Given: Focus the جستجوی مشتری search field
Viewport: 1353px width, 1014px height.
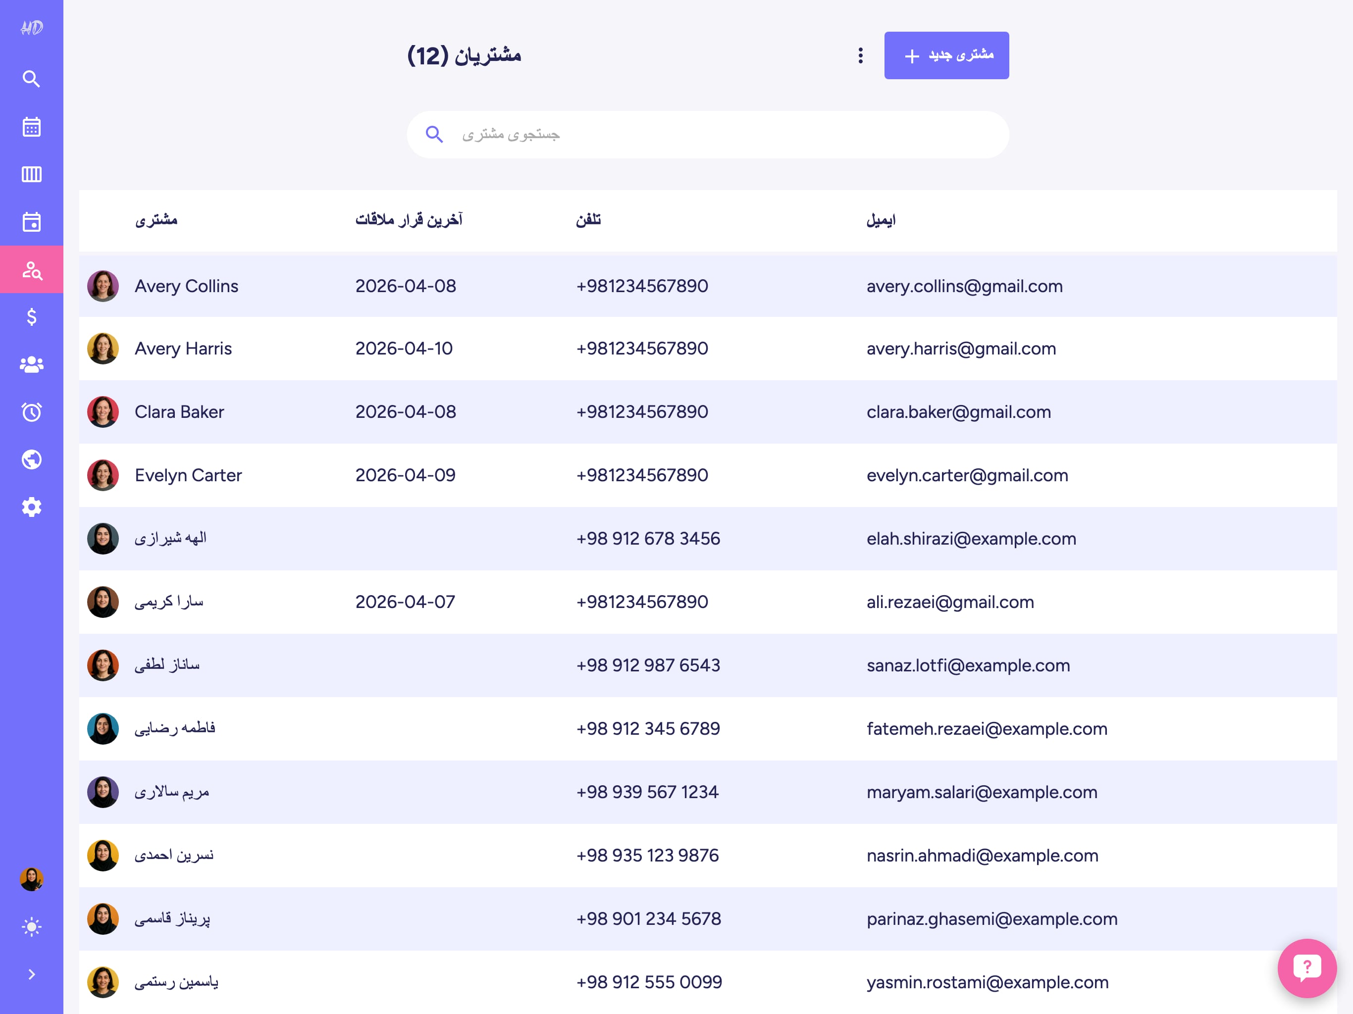Looking at the screenshot, I should pos(708,135).
